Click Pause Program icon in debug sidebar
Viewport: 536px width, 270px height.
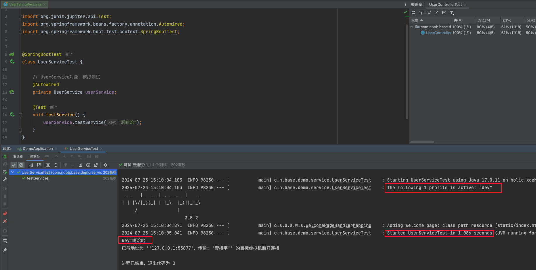(x=5, y=196)
